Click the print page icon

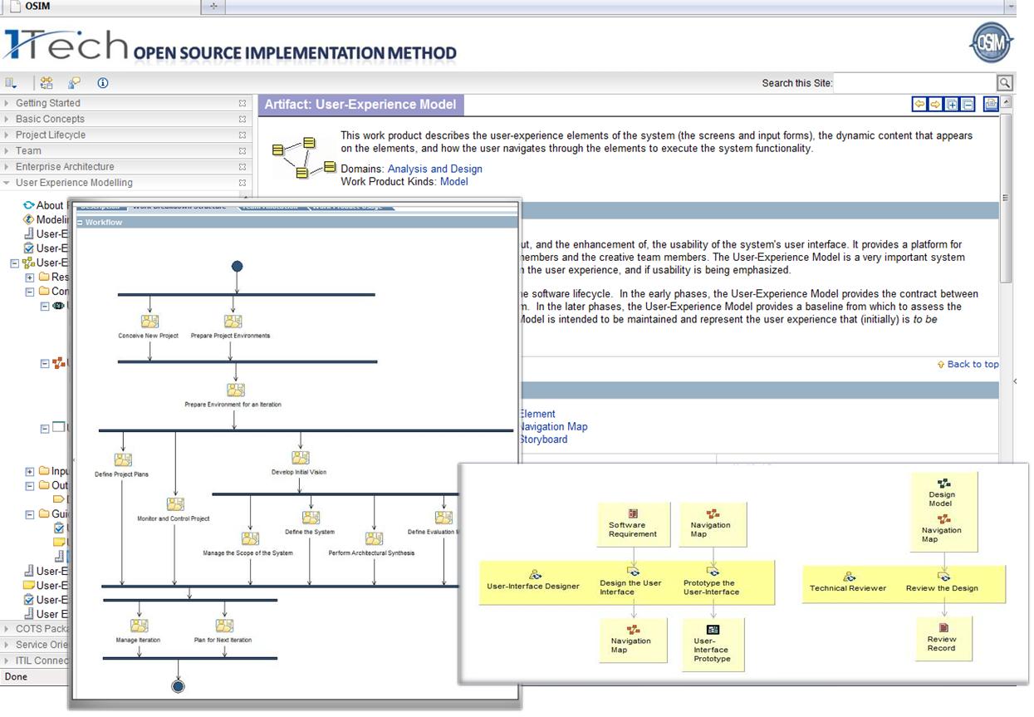[990, 105]
